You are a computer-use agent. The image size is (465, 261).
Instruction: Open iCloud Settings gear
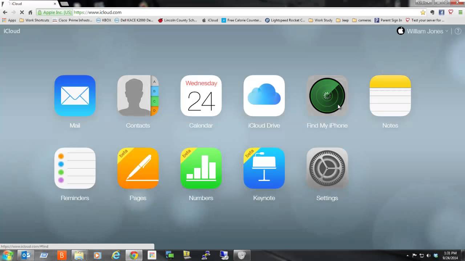pos(327,168)
